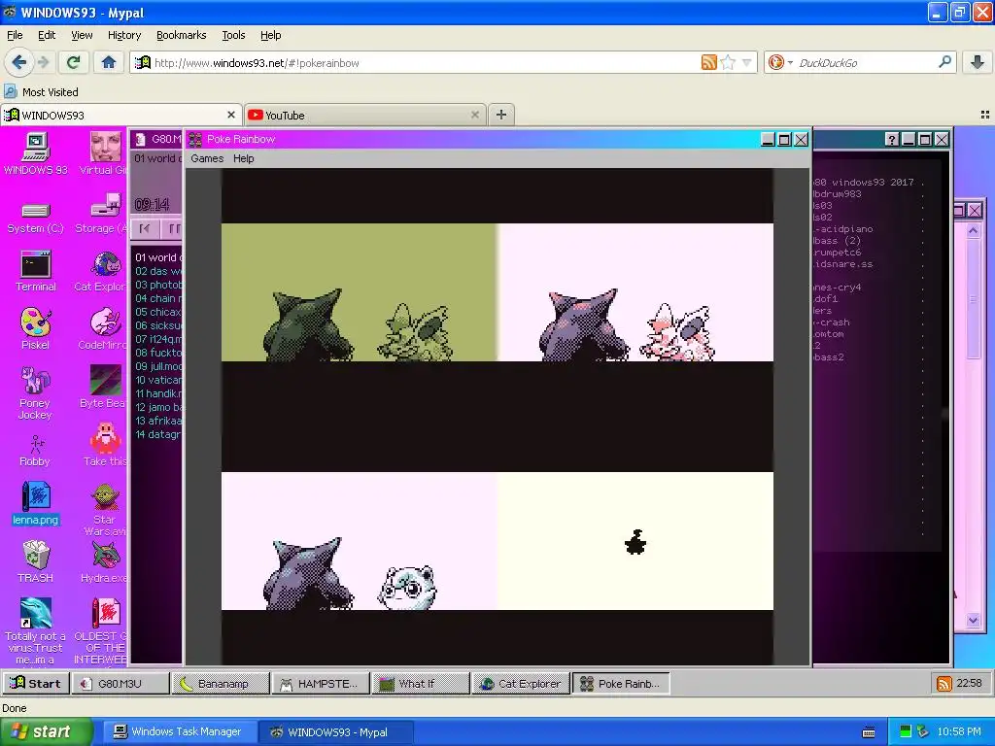The height and width of the screenshot is (746, 995).
Task: Switch to G80.M3U taskbar item
Action: [120, 683]
